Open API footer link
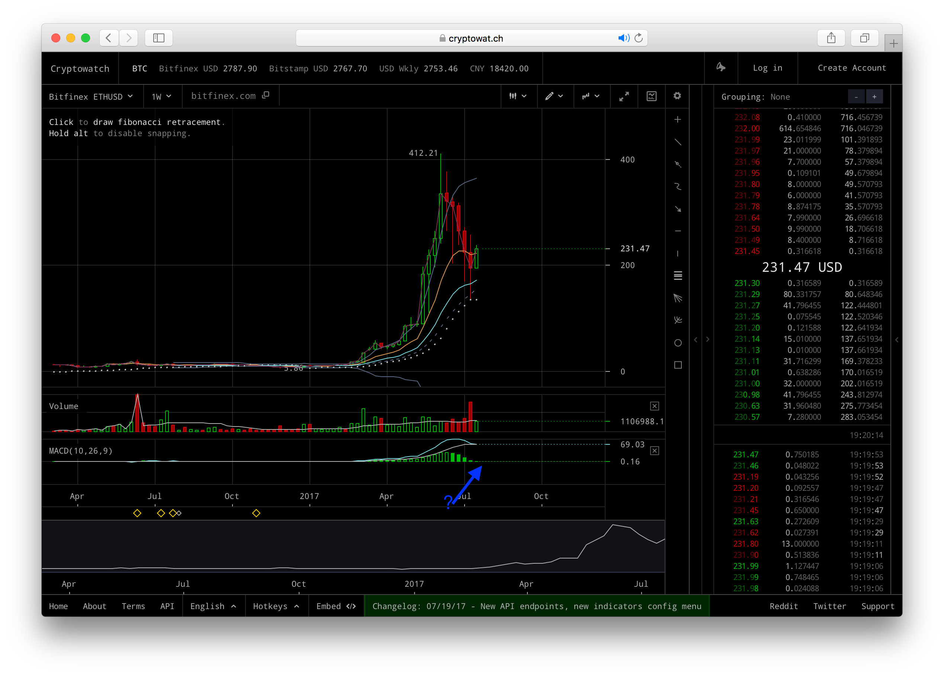 pos(167,606)
